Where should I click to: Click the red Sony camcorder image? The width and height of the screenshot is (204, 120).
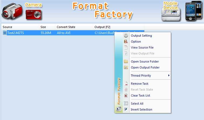click(x=12, y=12)
